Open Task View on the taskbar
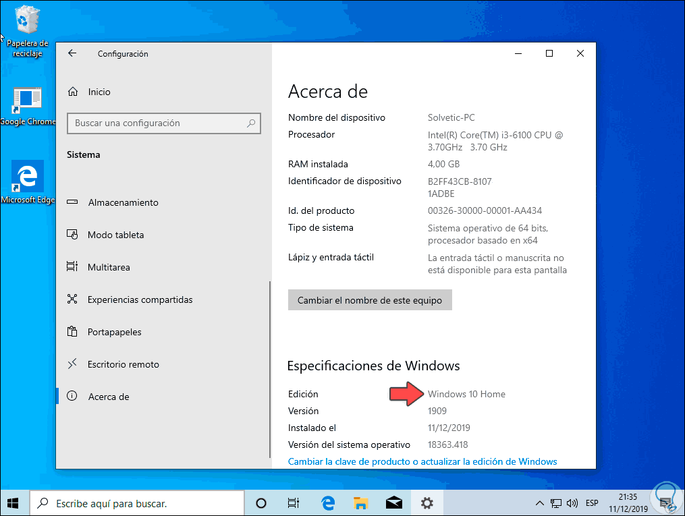The height and width of the screenshot is (516, 685). pos(293,503)
